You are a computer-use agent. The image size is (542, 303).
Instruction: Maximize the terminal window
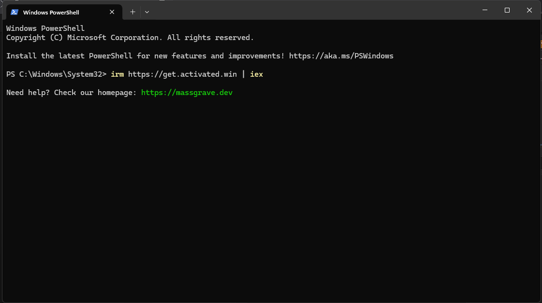[x=507, y=10]
